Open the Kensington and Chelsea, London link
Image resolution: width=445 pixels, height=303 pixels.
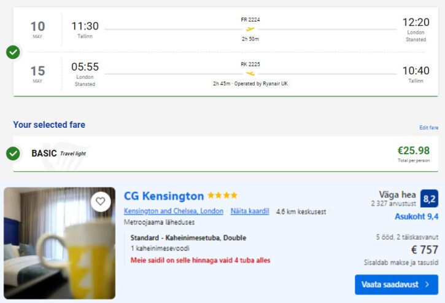pyautogui.click(x=174, y=211)
